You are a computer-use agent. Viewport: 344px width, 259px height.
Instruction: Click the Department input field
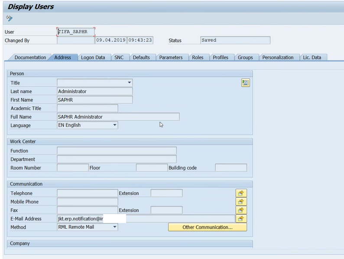[117, 159]
